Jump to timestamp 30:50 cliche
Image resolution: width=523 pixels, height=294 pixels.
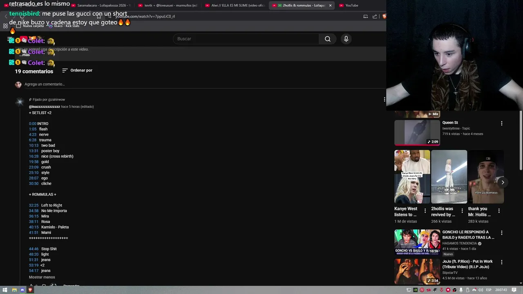click(34, 183)
